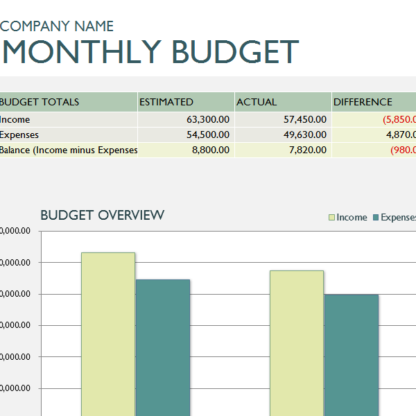Select the ACTUAL column header
416x416 pixels.
283,102
